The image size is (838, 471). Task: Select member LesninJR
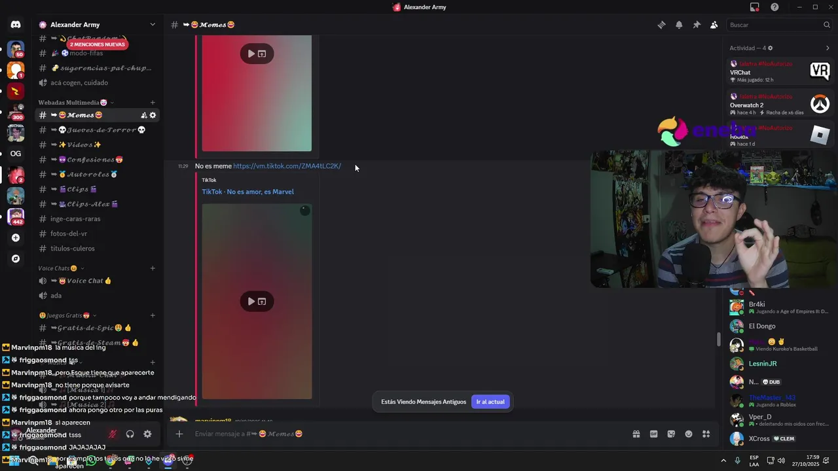780,364
